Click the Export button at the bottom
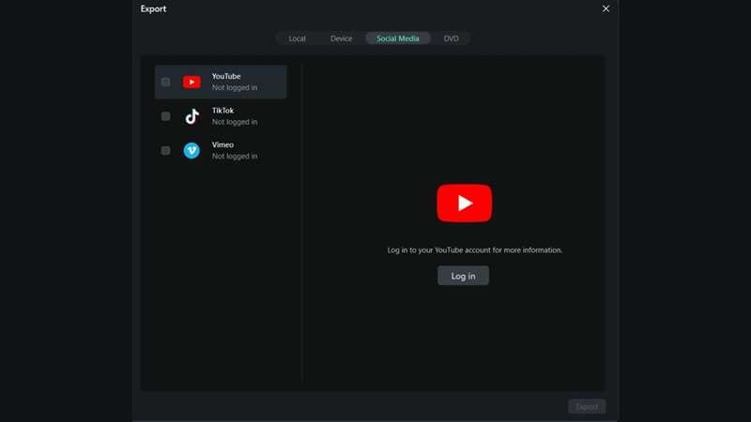The width and height of the screenshot is (751, 422). coord(587,407)
